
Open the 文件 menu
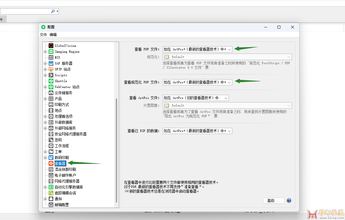tap(43, 35)
